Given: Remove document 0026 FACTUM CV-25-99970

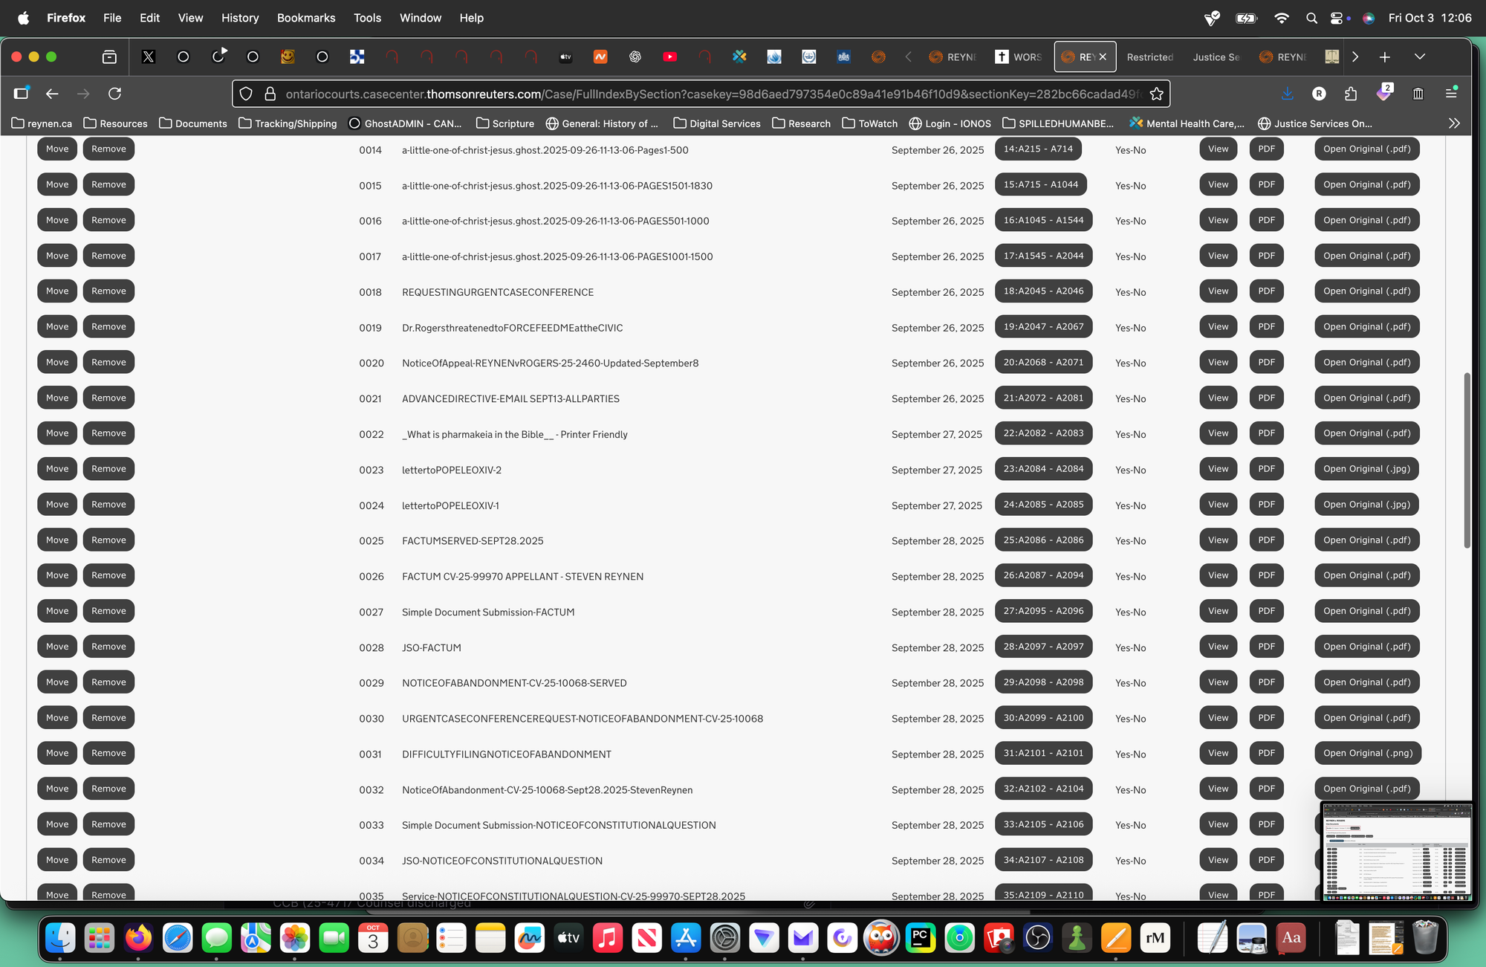Looking at the screenshot, I should [x=108, y=575].
